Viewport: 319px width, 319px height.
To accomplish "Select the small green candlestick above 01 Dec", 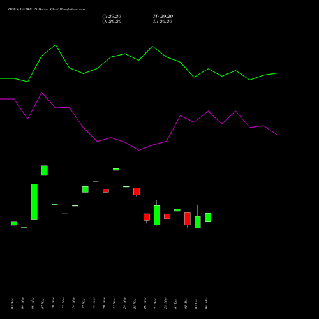I will coord(177,210).
